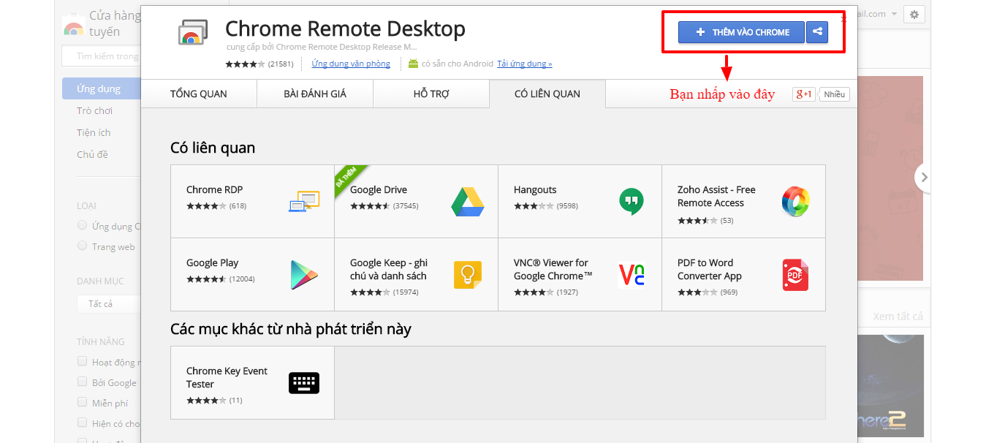
Task: Click the Google Play triangle icon
Action: coord(304,275)
